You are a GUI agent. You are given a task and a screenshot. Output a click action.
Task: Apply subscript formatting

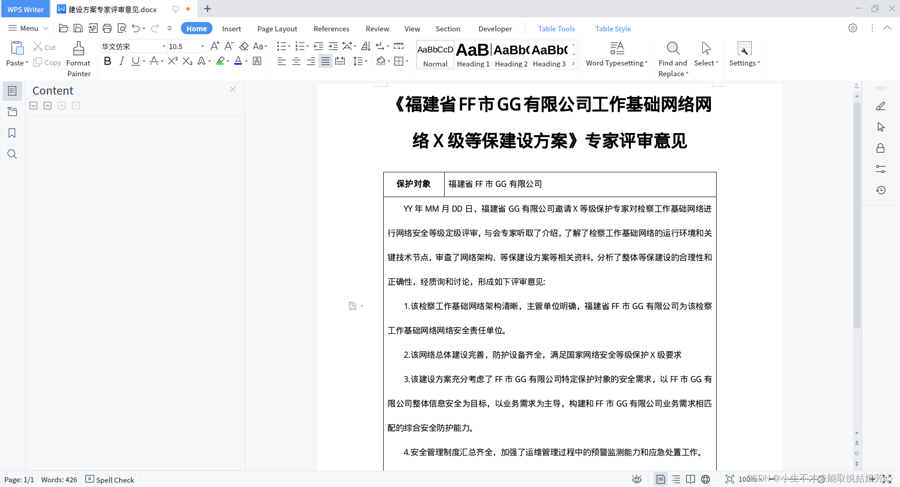click(x=188, y=61)
